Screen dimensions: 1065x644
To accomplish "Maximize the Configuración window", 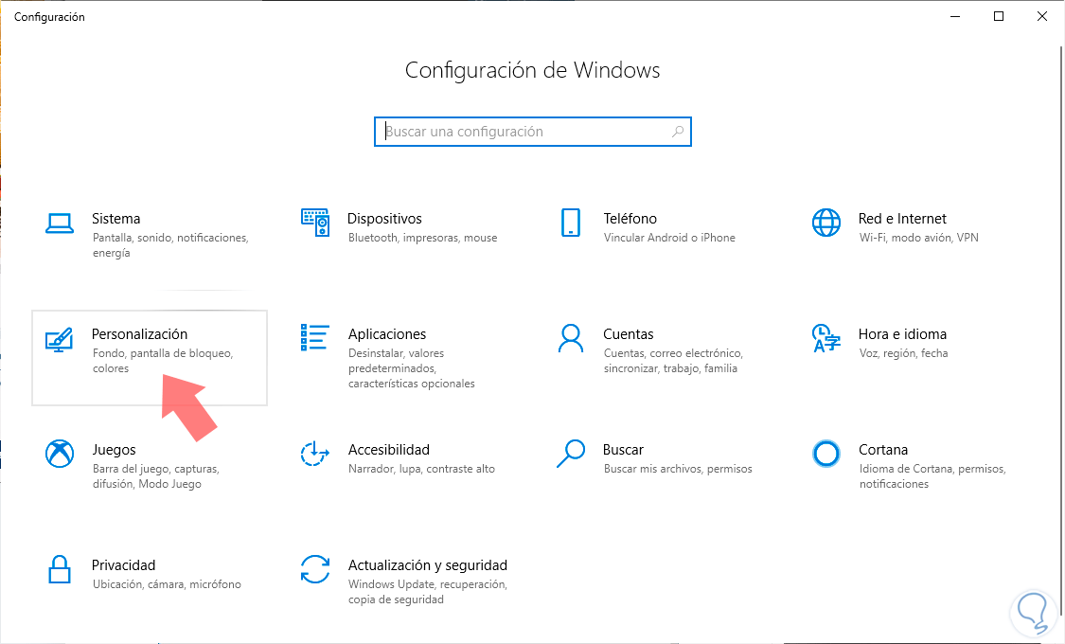I will pyautogui.click(x=999, y=16).
